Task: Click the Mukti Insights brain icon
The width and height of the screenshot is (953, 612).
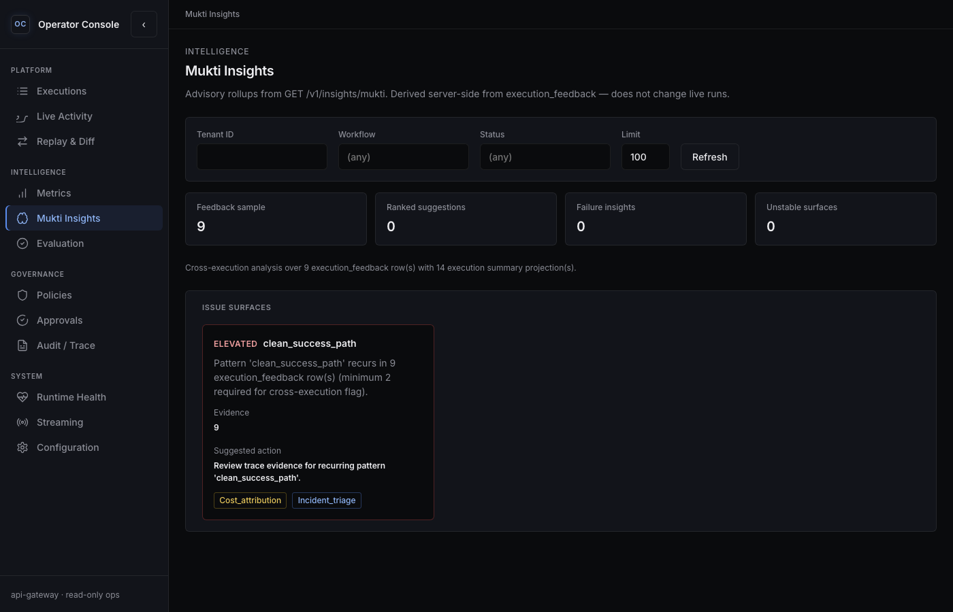Action: tap(22, 218)
